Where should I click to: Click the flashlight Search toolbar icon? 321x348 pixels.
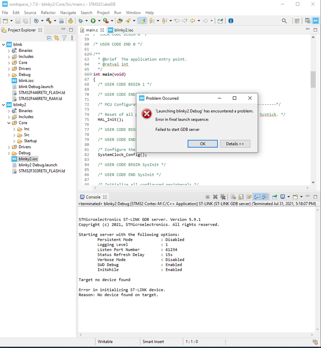coord(128,21)
